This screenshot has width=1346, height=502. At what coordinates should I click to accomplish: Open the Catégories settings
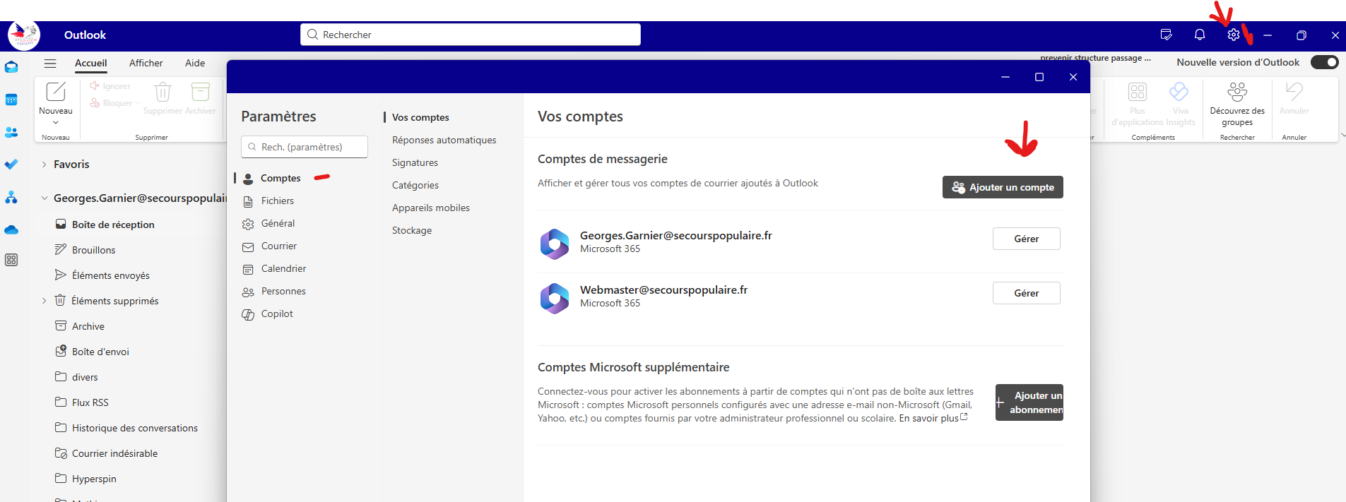click(x=415, y=185)
